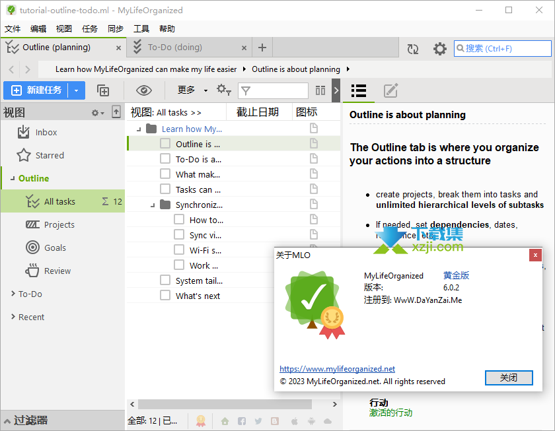The width and height of the screenshot is (555, 431).
Task: Open the 编辑 menu
Action: coord(38,28)
